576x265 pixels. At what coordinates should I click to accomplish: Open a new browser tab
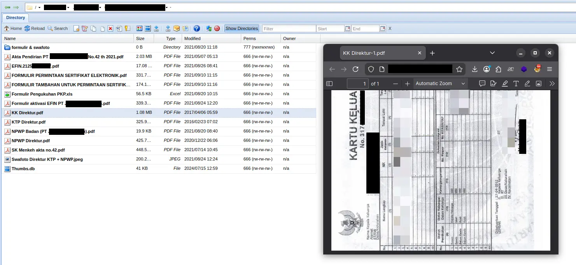click(432, 53)
